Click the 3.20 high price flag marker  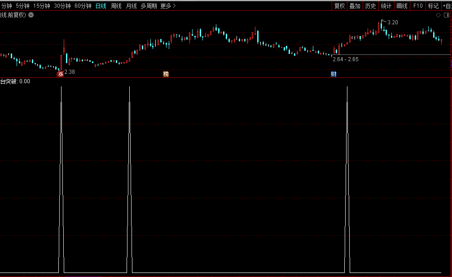(x=382, y=21)
